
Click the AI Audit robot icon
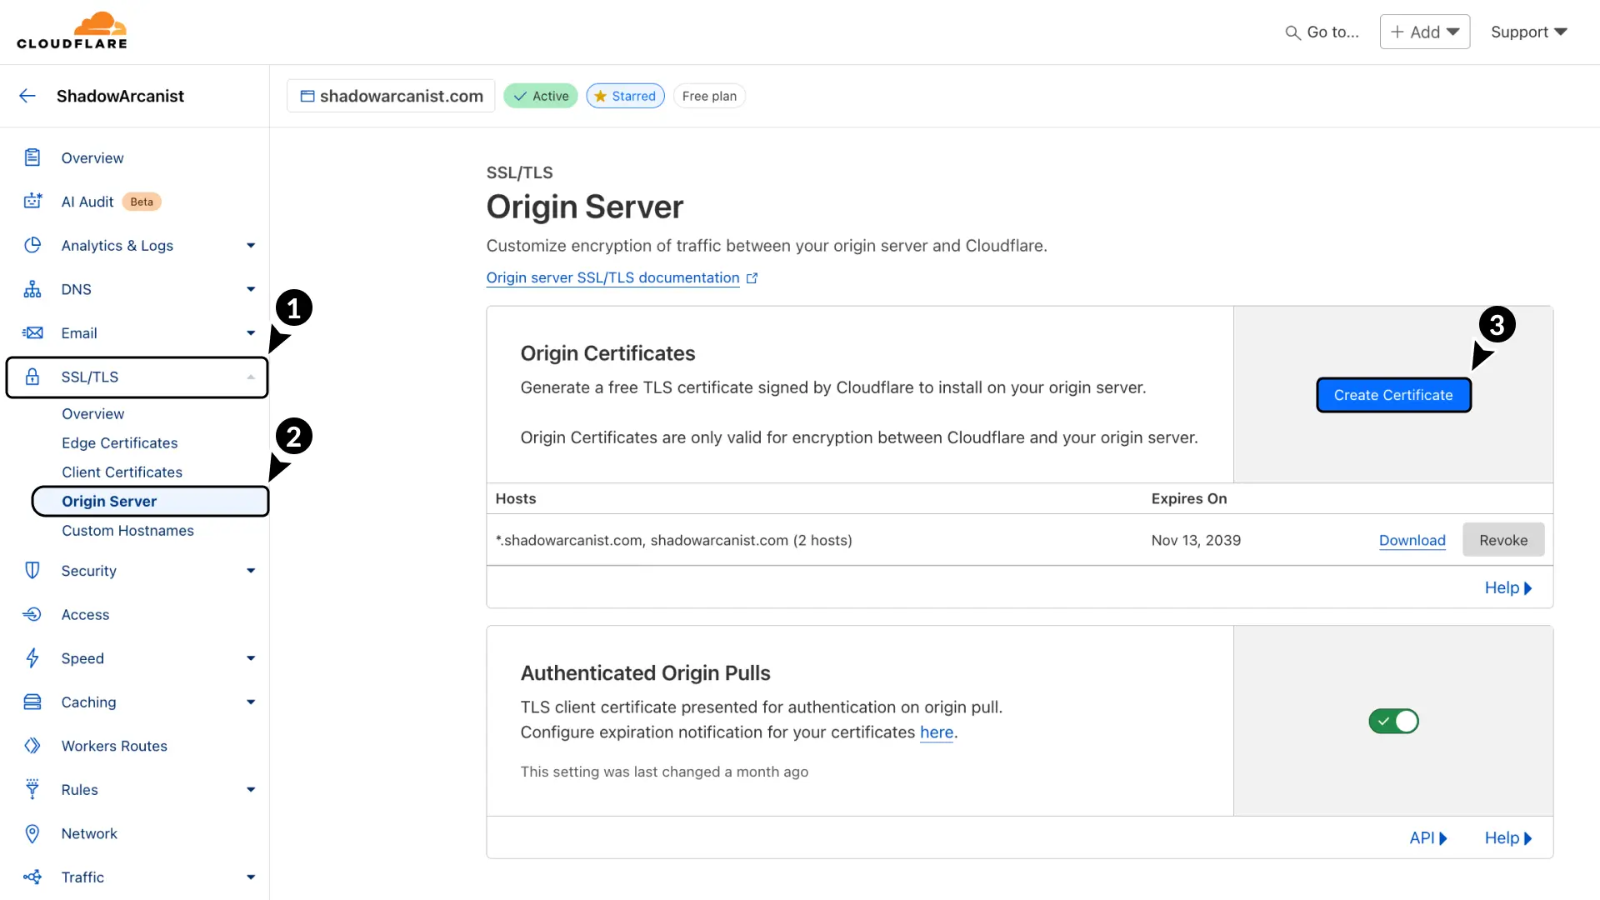32,201
